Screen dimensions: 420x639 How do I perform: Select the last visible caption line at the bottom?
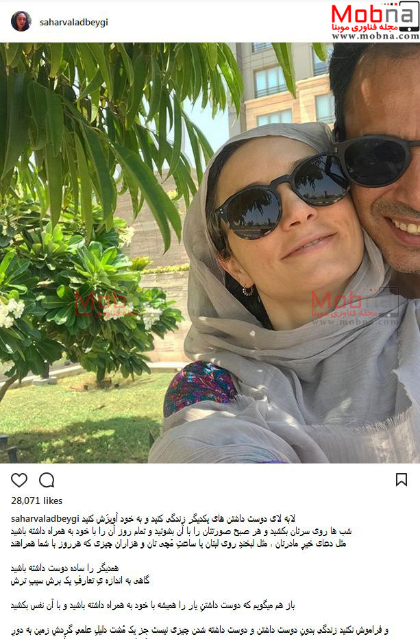pyautogui.click(x=199, y=631)
